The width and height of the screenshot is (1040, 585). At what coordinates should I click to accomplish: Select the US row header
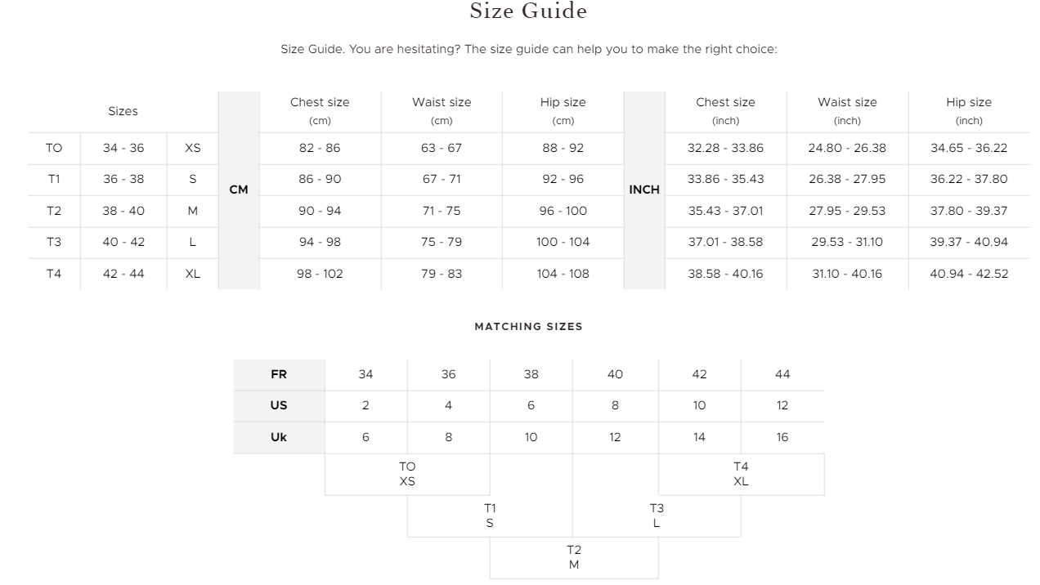pyautogui.click(x=279, y=405)
